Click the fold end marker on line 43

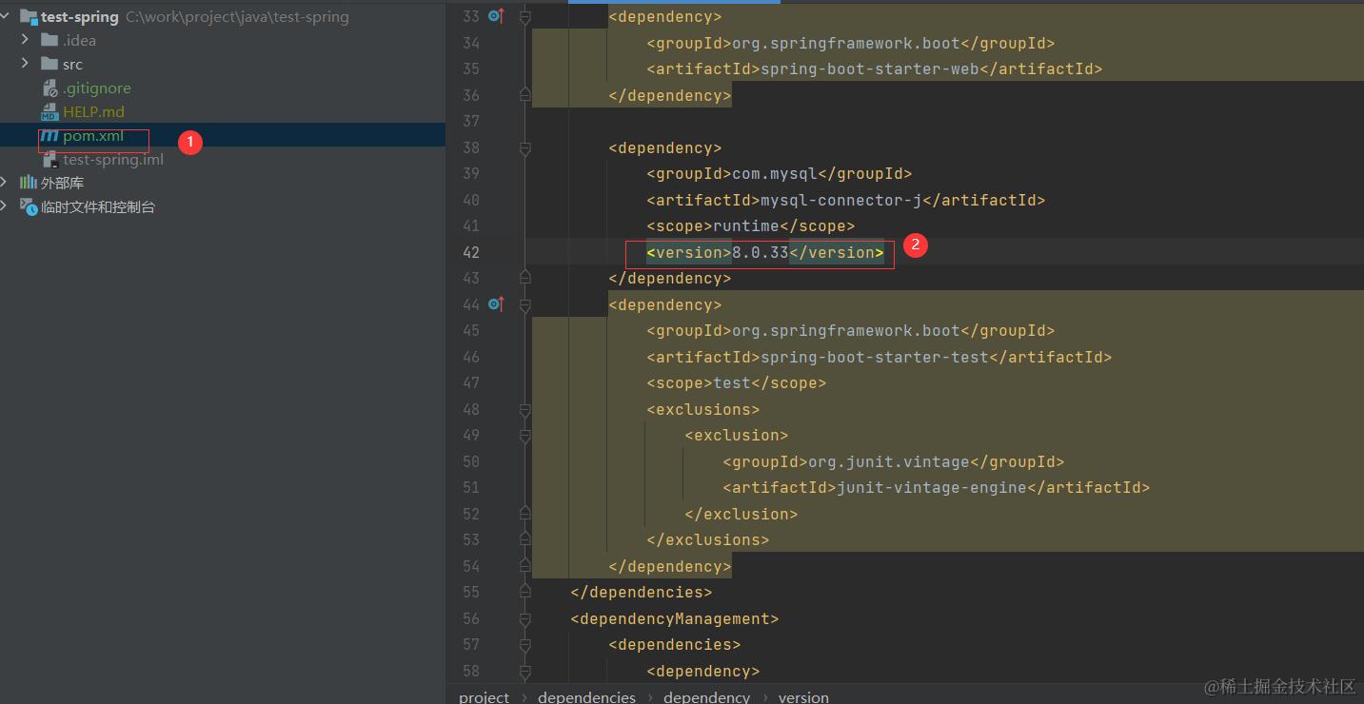coord(525,278)
